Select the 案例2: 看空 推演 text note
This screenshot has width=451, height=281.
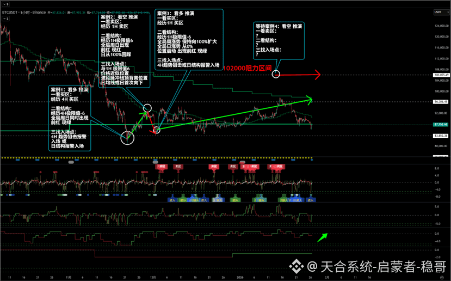coord(124,50)
